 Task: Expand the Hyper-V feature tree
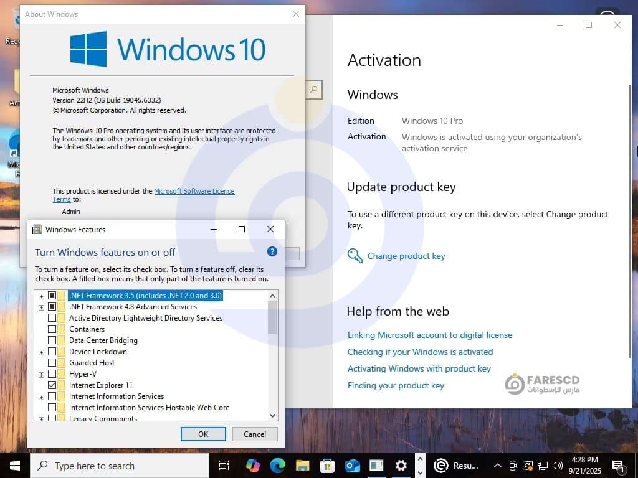pos(41,374)
